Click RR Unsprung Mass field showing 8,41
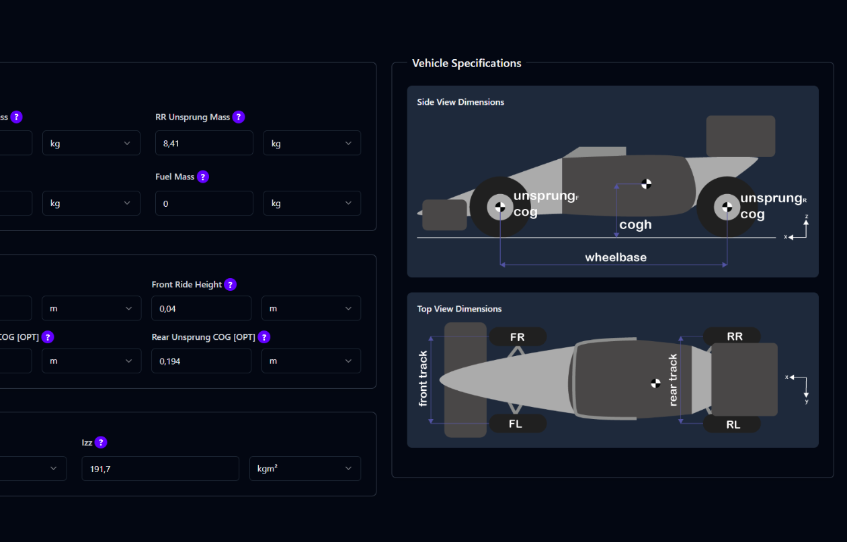Screen dimensions: 847x542 pos(204,143)
